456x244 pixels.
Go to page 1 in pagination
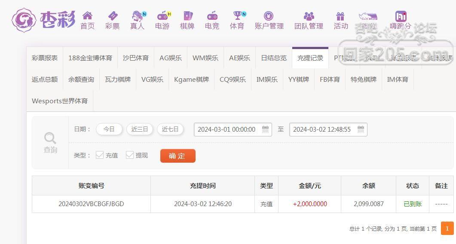pyautogui.click(x=447, y=229)
